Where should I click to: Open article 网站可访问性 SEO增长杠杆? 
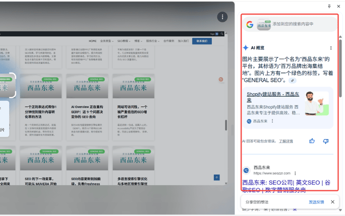(x=132, y=112)
